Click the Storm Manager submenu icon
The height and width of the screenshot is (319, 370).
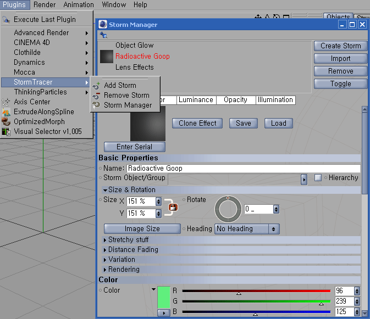(x=96, y=105)
